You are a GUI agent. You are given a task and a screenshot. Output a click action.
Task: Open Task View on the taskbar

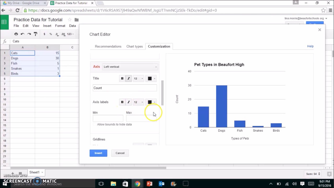(x=101, y=184)
